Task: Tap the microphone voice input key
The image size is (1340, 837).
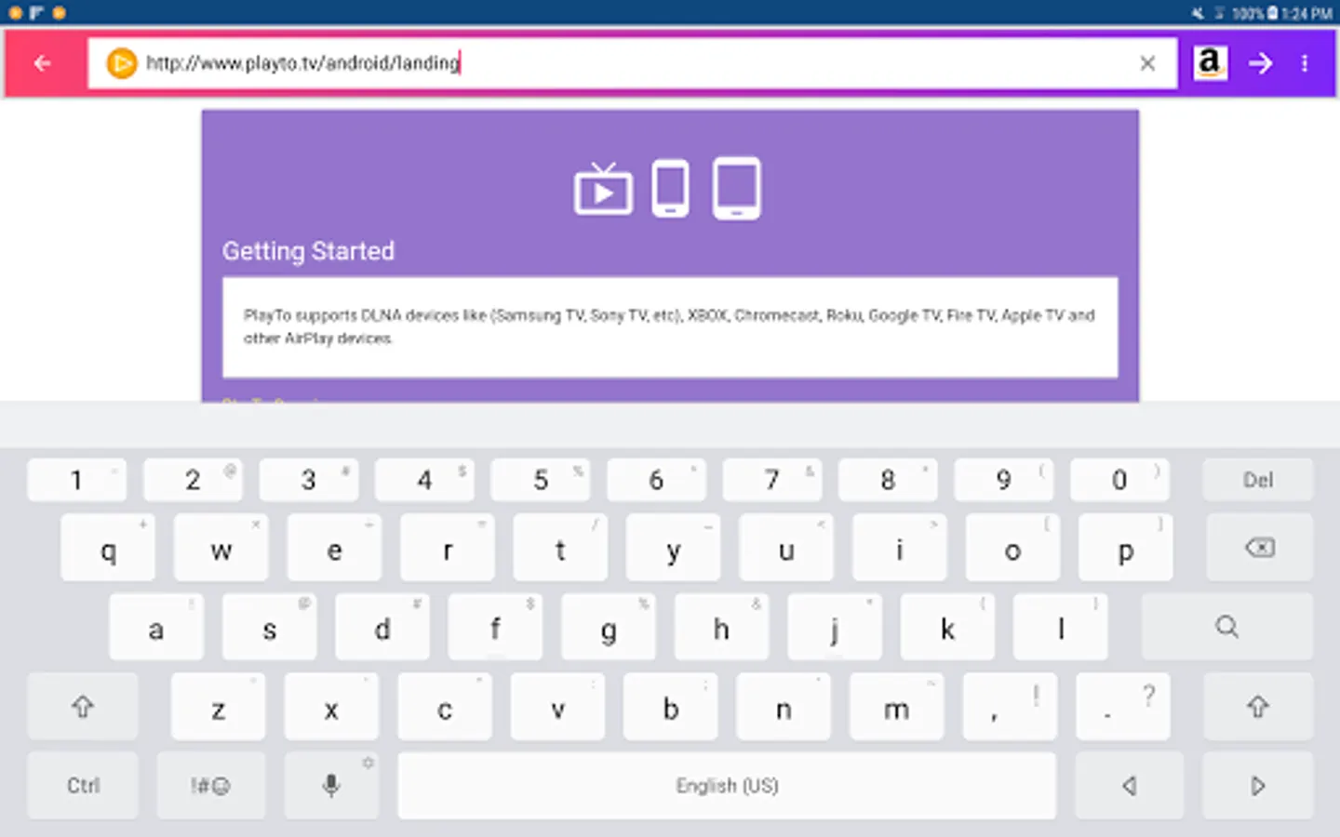Action: click(x=331, y=786)
